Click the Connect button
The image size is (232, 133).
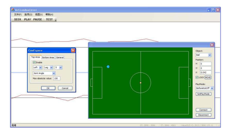(x=203, y=110)
